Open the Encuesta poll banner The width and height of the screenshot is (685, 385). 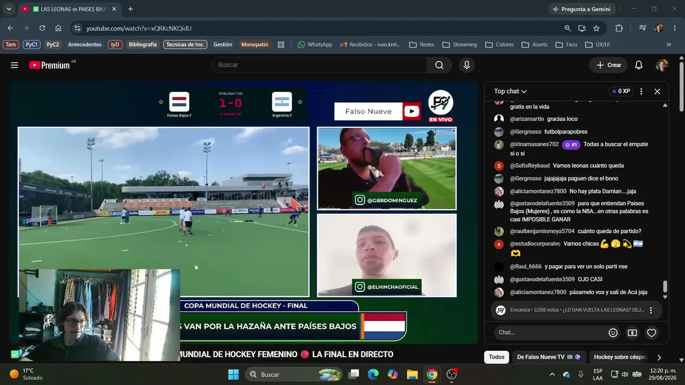577,310
